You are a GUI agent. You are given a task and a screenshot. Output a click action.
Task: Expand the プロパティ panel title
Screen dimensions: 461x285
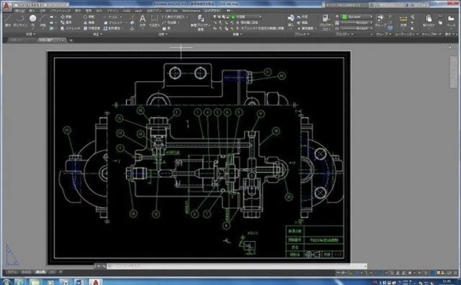[x=344, y=34]
